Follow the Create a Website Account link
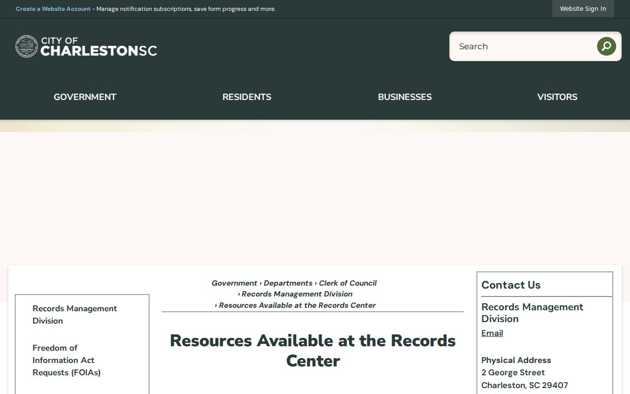630x394 pixels. [53, 9]
